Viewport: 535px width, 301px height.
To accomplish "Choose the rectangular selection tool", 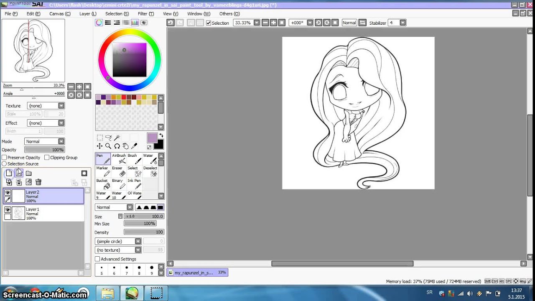I will [x=99, y=138].
